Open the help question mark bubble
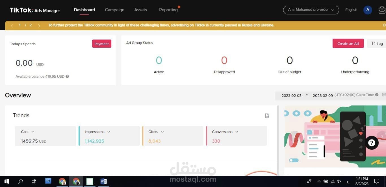Screen dimensions: 386x187 coord(372,143)
